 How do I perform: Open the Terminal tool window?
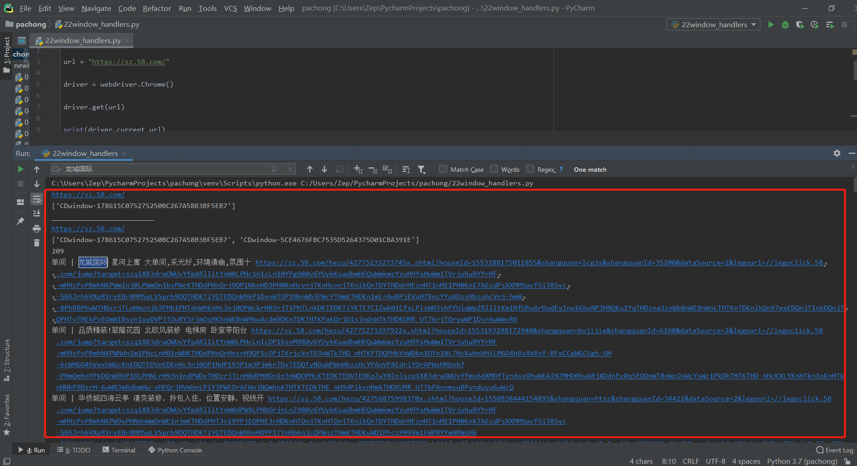pos(119,450)
